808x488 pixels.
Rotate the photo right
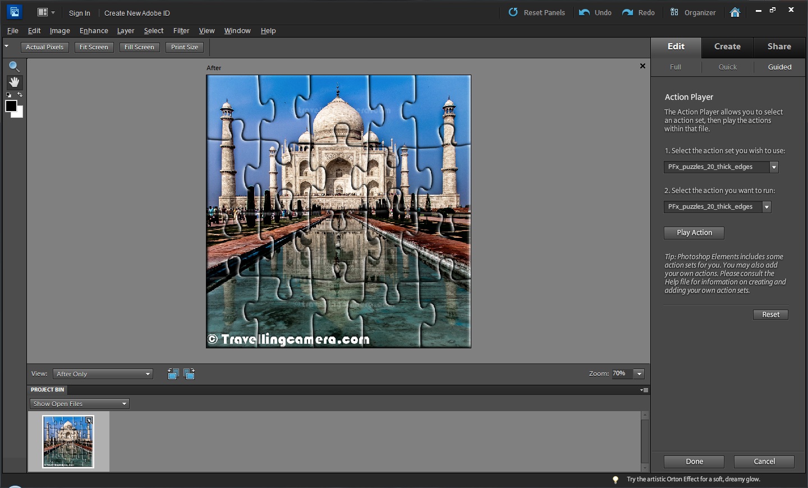coord(189,374)
